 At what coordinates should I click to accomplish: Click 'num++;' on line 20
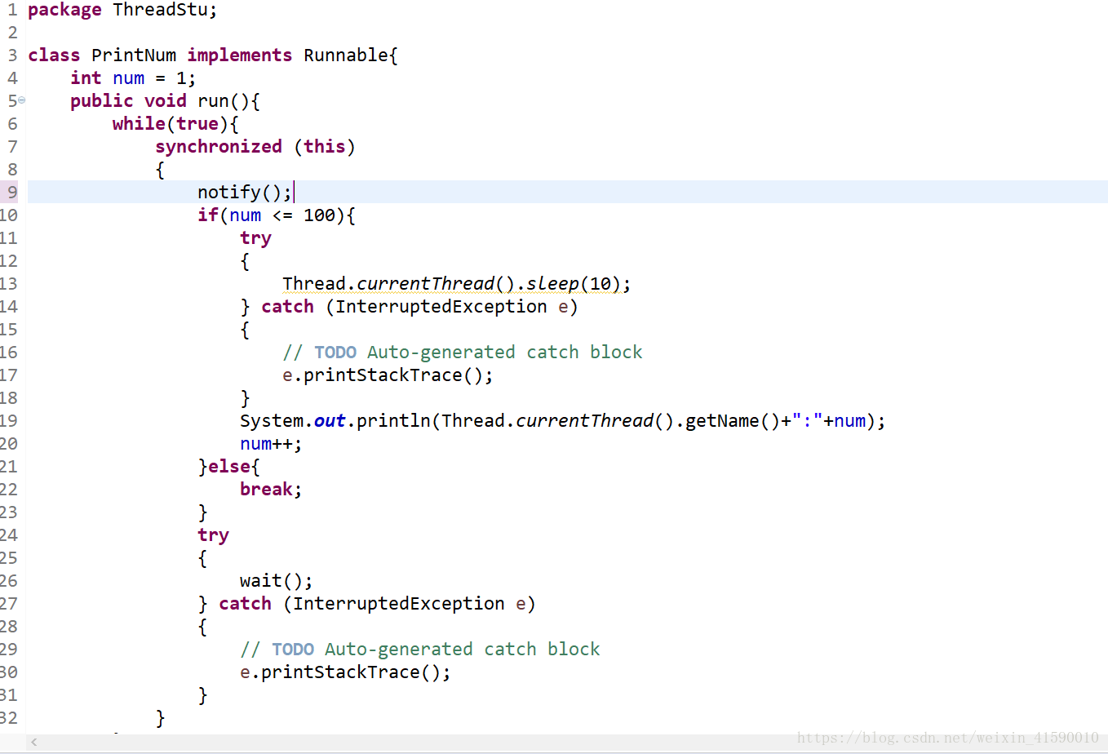(x=271, y=444)
